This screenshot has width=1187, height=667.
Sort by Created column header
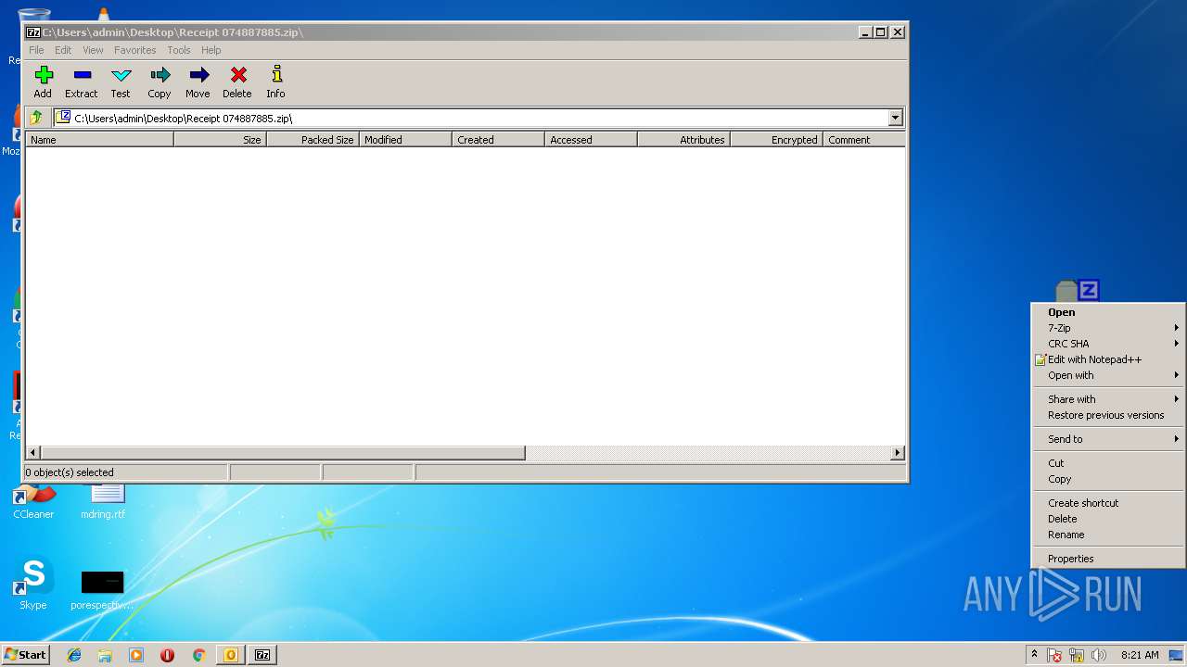(x=498, y=140)
